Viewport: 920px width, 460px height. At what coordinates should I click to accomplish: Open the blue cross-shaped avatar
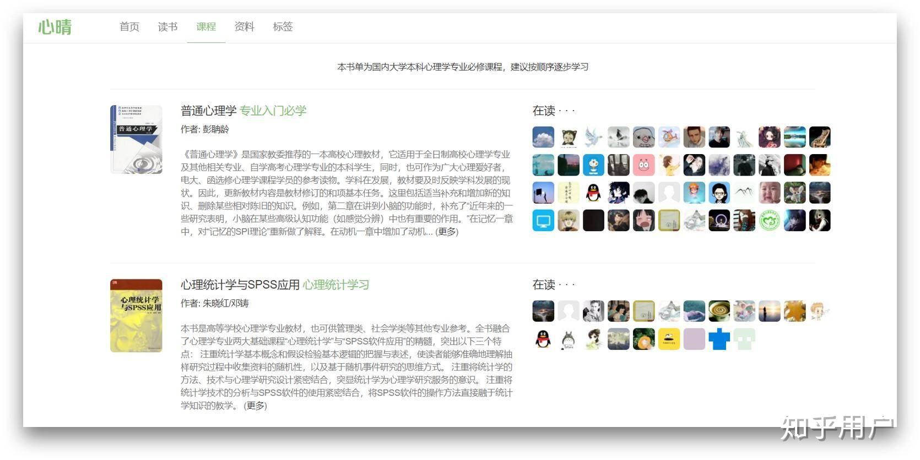pos(719,339)
